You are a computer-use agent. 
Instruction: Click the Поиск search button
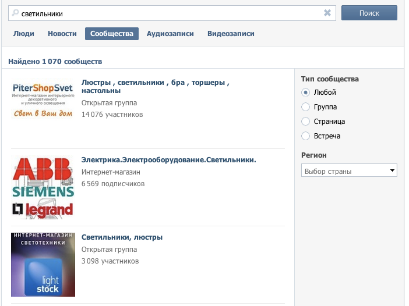tap(369, 13)
